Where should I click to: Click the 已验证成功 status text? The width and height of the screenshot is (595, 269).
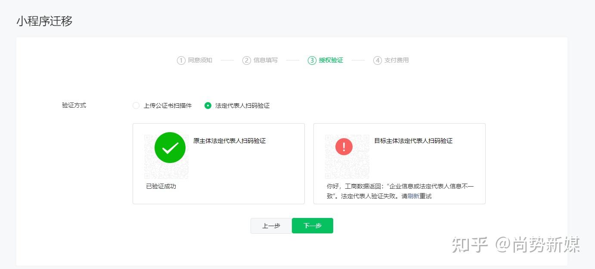[x=161, y=186]
